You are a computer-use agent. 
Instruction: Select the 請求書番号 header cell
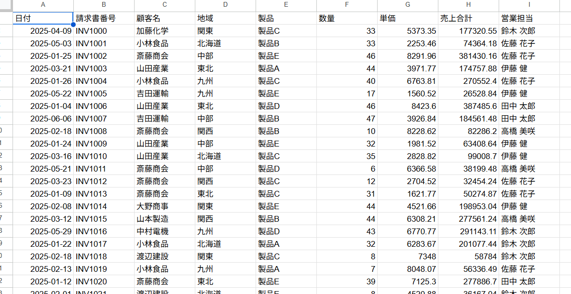pyautogui.click(x=104, y=18)
